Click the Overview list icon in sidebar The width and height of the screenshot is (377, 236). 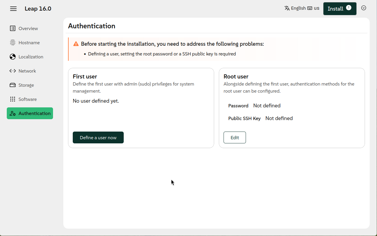click(13, 29)
